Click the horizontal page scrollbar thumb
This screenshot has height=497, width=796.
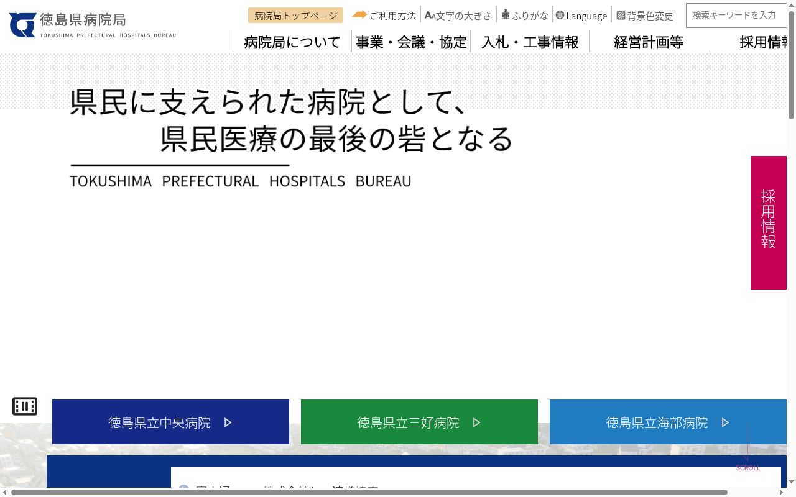[369, 493]
